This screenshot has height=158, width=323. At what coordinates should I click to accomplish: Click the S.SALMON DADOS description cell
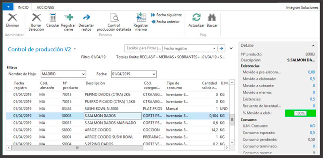113,116
